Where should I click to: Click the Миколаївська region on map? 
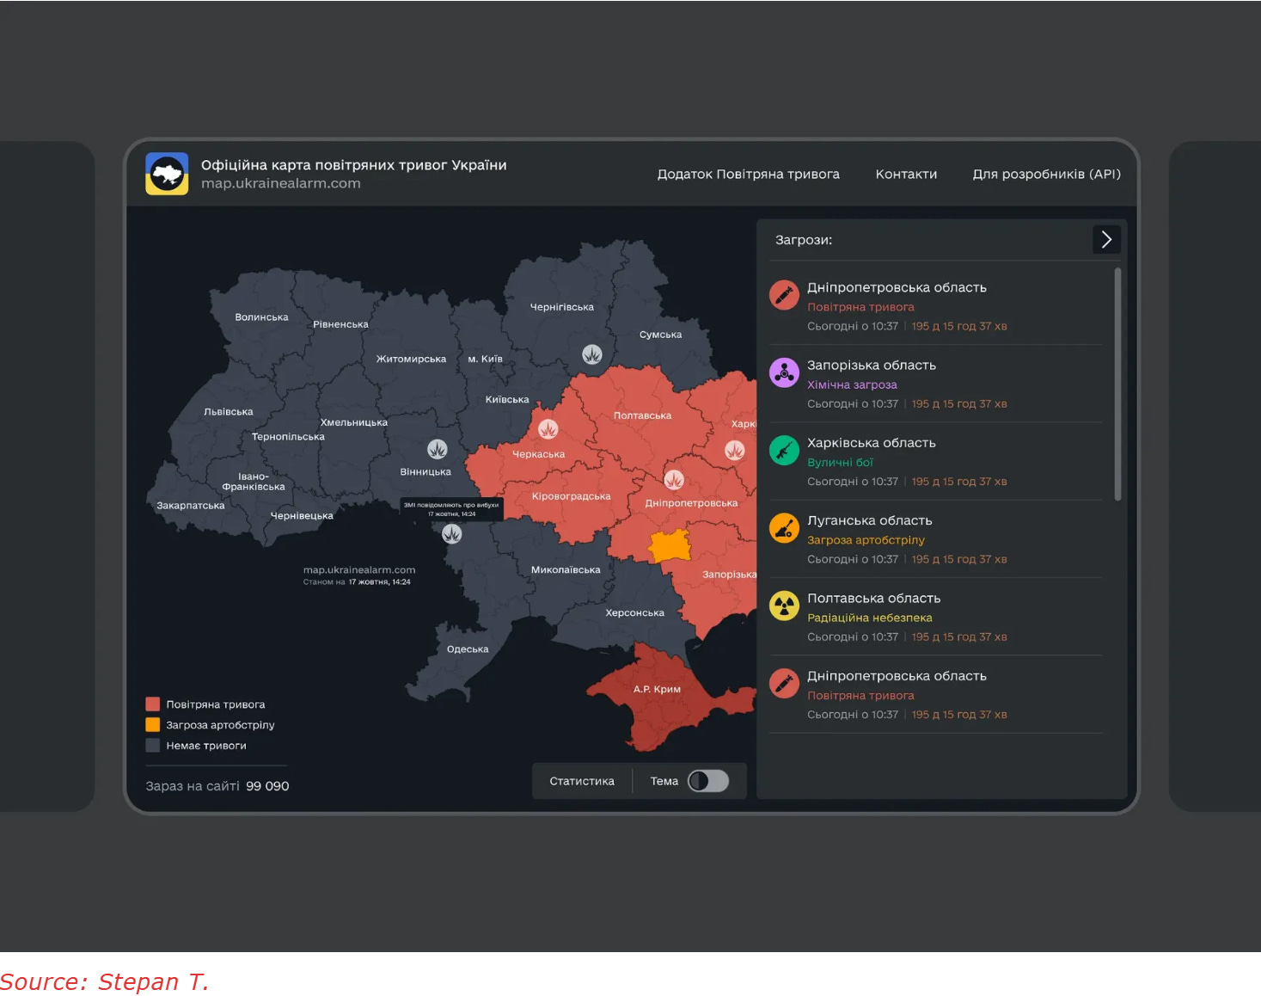(566, 569)
